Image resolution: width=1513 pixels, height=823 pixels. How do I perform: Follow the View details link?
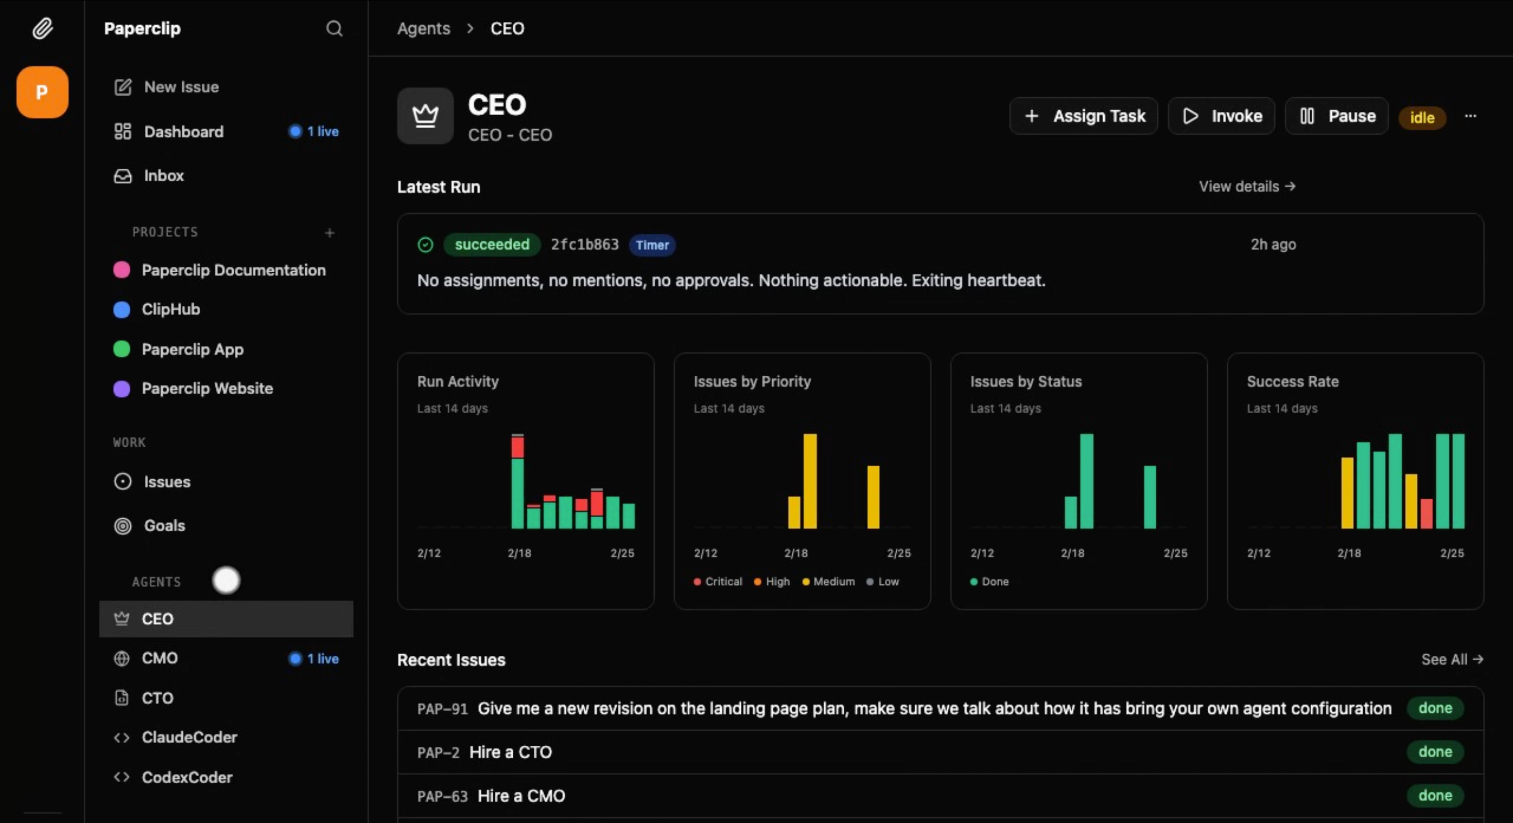tap(1247, 186)
